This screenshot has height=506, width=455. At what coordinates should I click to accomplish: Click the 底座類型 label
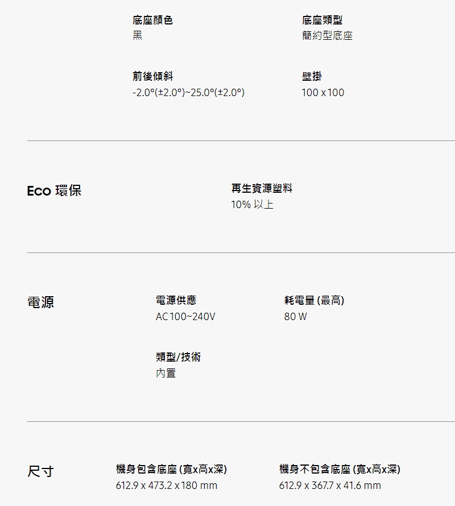322,20
